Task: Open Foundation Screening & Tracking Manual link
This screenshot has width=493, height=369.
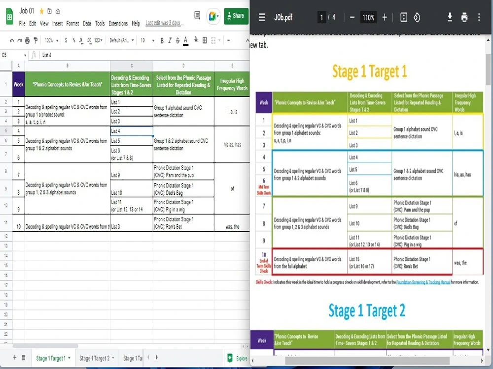Action: click(x=423, y=282)
